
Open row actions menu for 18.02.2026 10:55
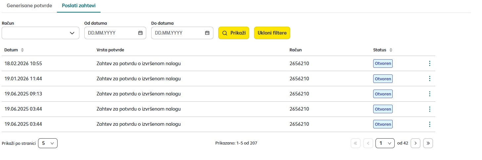429,64
